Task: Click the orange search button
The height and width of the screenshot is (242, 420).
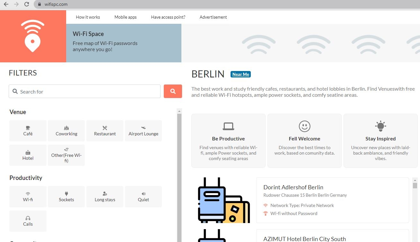Action: (x=173, y=91)
